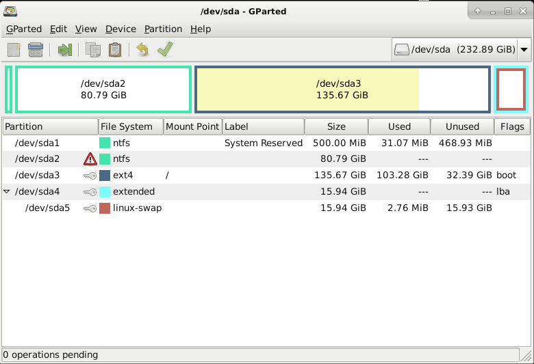
Task: Select /dev/sda2 block in disk map
Action: 103,89
